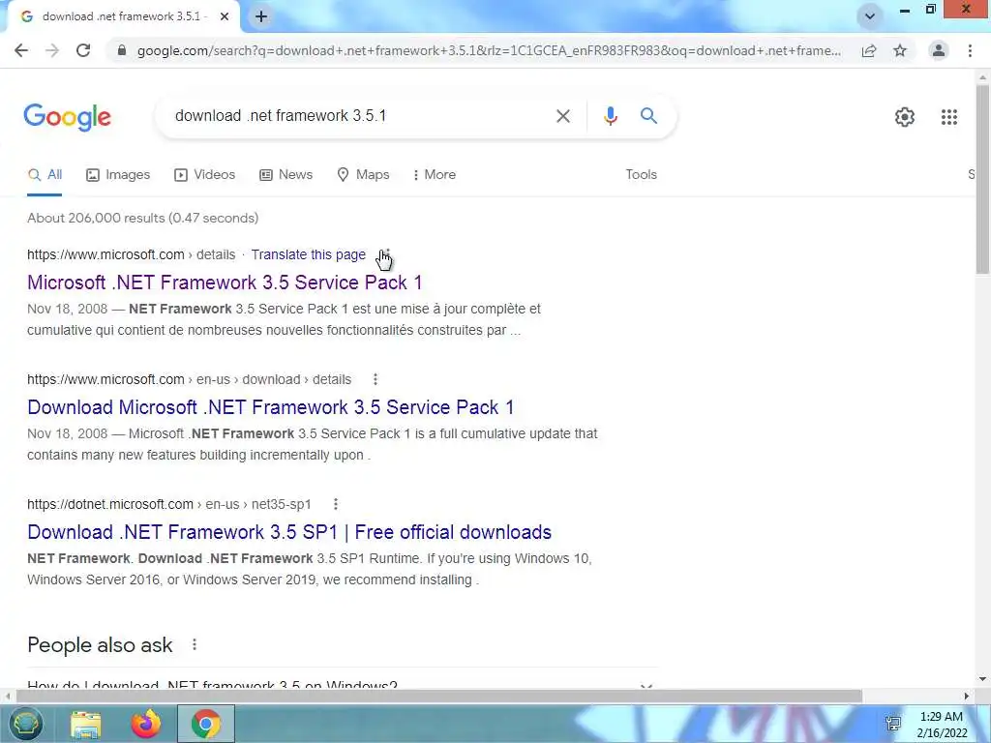The image size is (991, 743).
Task: Click the browser forward arrow
Action: coord(52,50)
